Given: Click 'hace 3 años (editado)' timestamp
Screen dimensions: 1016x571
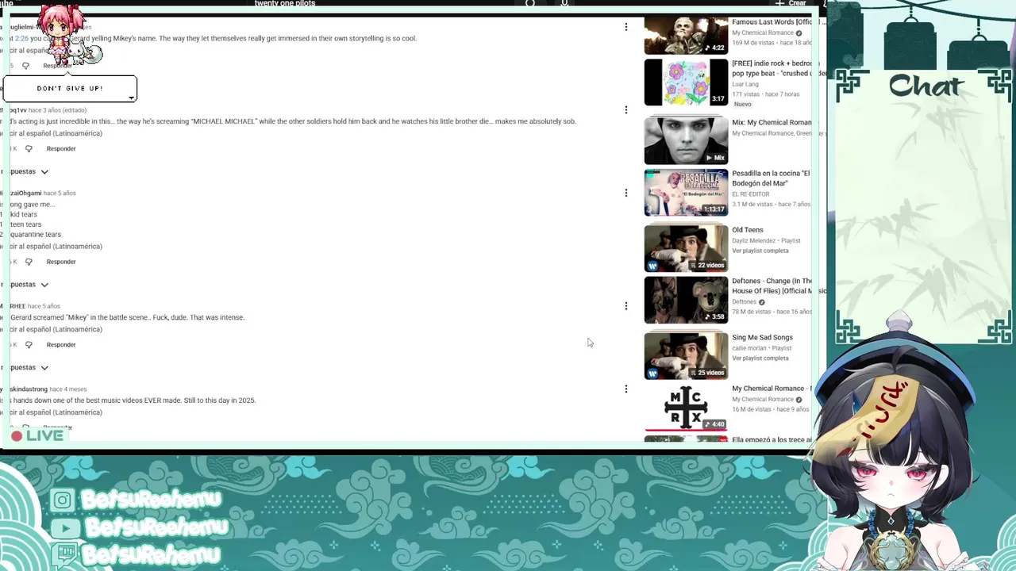Looking at the screenshot, I should coord(58,110).
